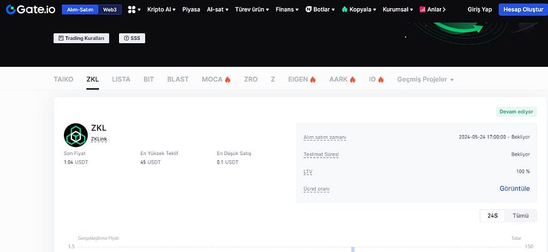Screen dimensions: 548x252
Task: Click the fire icon next to EIGEN
Action: click(313, 79)
